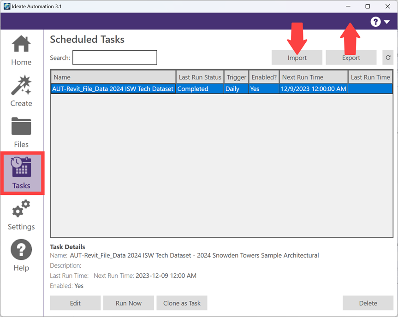Click the 12/9/2023 12:00:00 AM cell
The image size is (398, 317).
[x=314, y=89]
